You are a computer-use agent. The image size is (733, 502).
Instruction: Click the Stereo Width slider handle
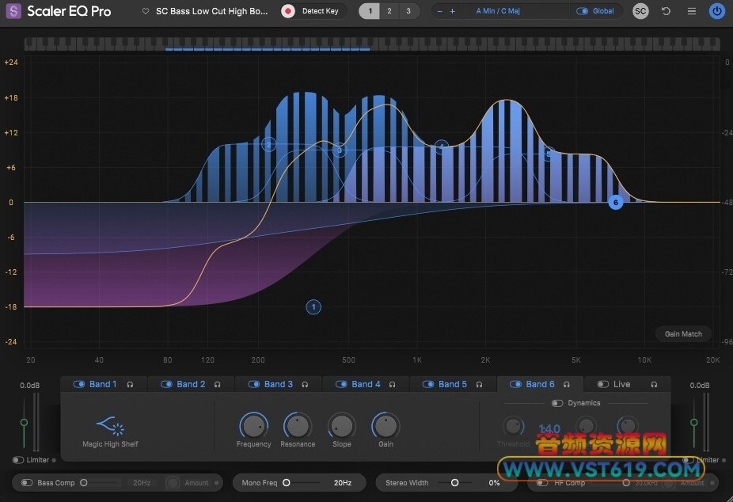click(x=454, y=483)
